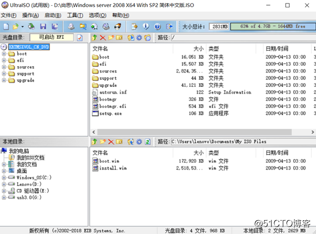Image resolution: width=316 pixels, height=234 pixels.
Task: Click the Exit toolbar icon
Action: click(169, 26)
